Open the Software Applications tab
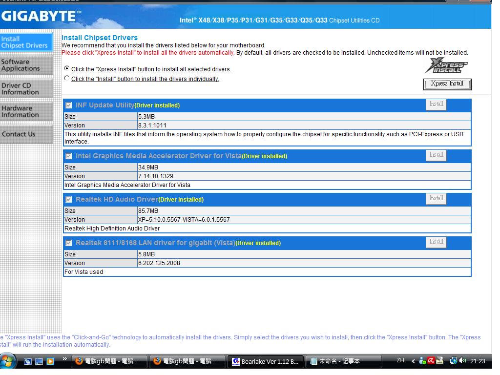 [26, 65]
